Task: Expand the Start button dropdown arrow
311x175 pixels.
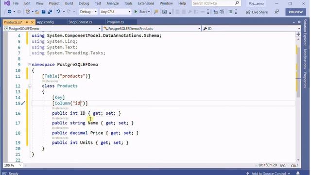Action: pyautogui.click(x=149, y=12)
